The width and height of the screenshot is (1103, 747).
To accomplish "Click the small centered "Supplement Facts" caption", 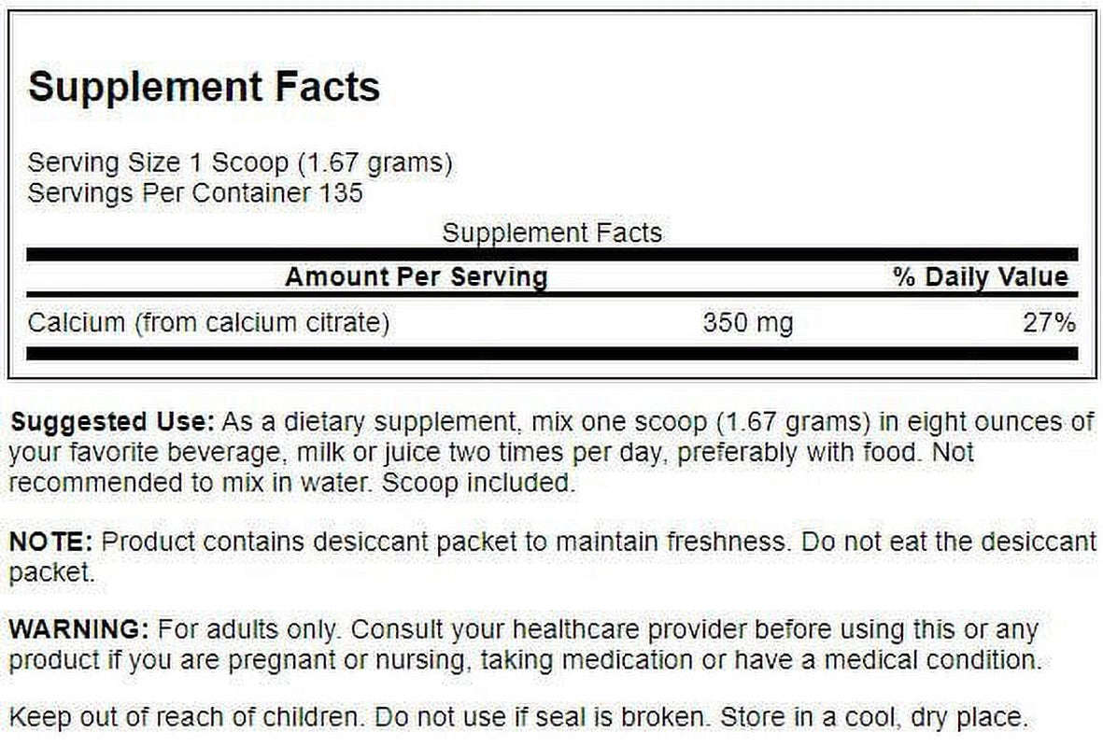I will point(551,233).
